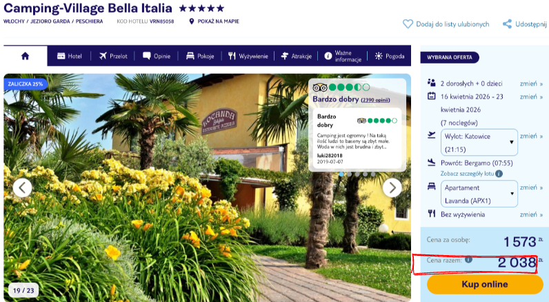Select last review carousel dot
Screen dimensions: 549x302
point(373,174)
